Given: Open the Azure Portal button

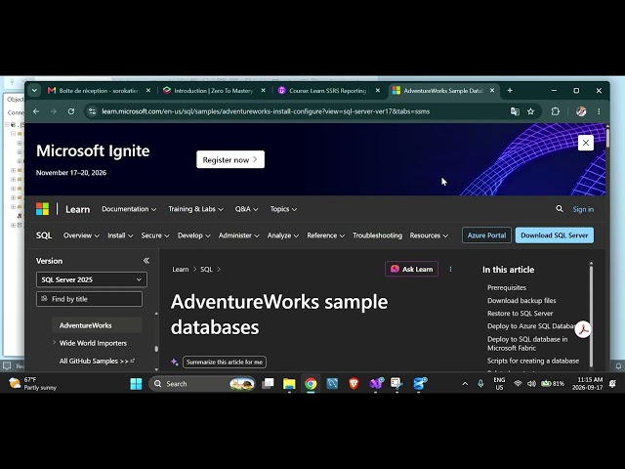Looking at the screenshot, I should point(486,235).
